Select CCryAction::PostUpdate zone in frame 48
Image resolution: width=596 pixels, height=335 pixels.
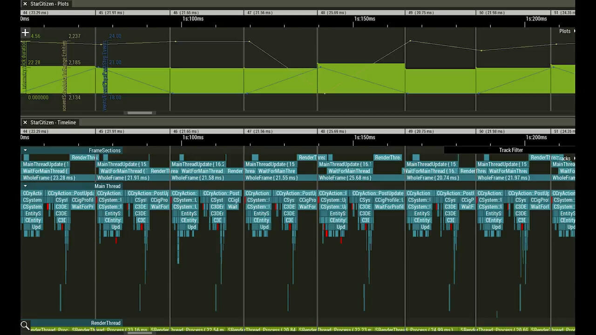point(378,194)
